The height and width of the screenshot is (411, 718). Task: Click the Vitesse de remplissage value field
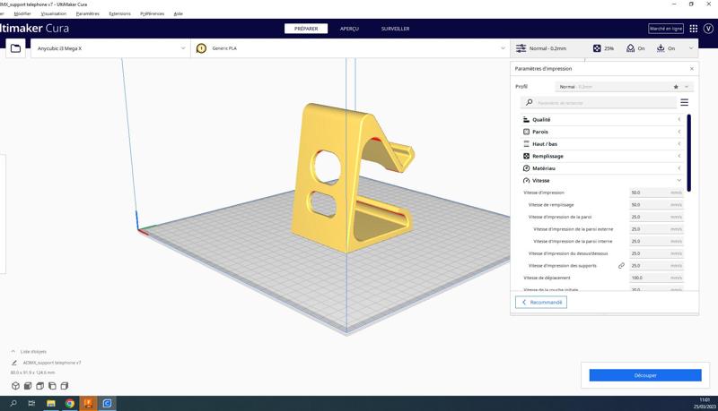click(x=657, y=205)
